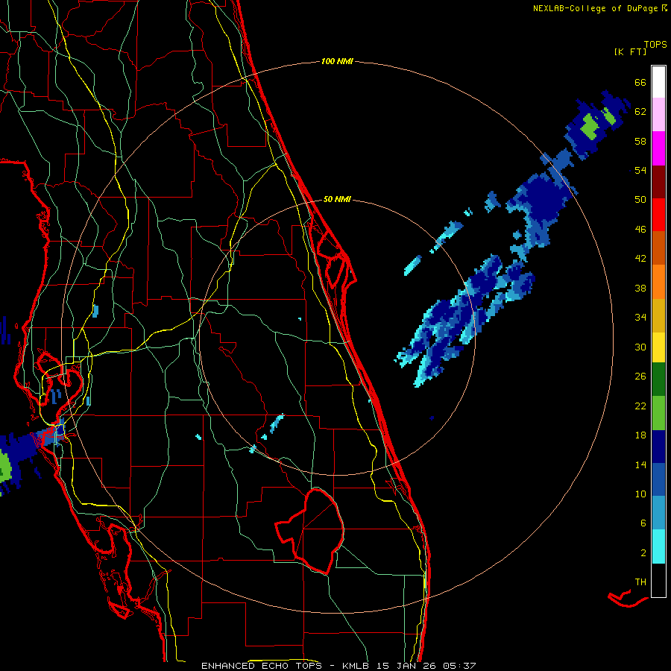
Task: Click the bright red legend swatch
Action: pos(658,215)
